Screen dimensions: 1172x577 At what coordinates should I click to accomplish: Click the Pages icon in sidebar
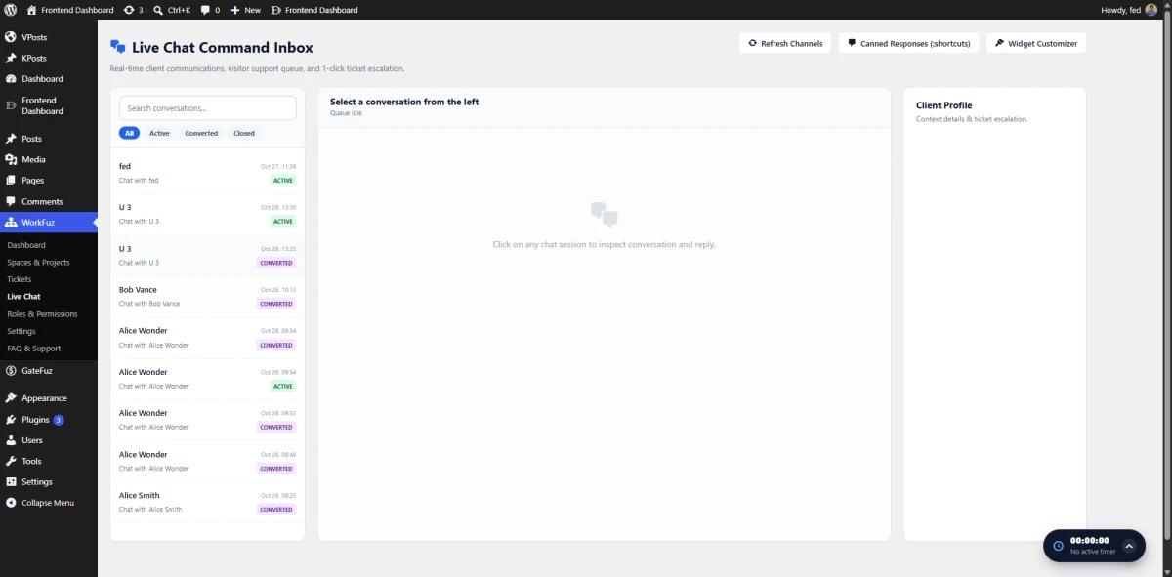11,181
